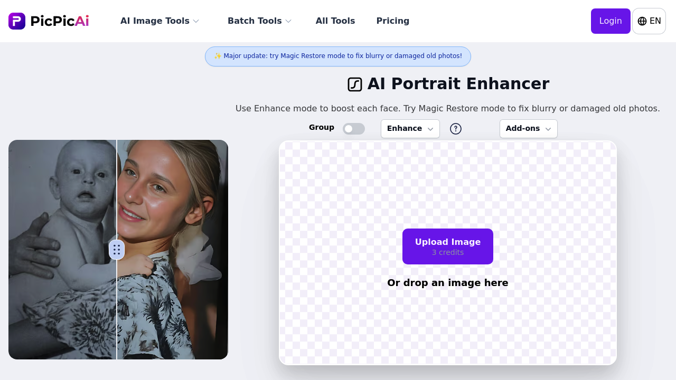Open the globe language icon

pos(642,21)
